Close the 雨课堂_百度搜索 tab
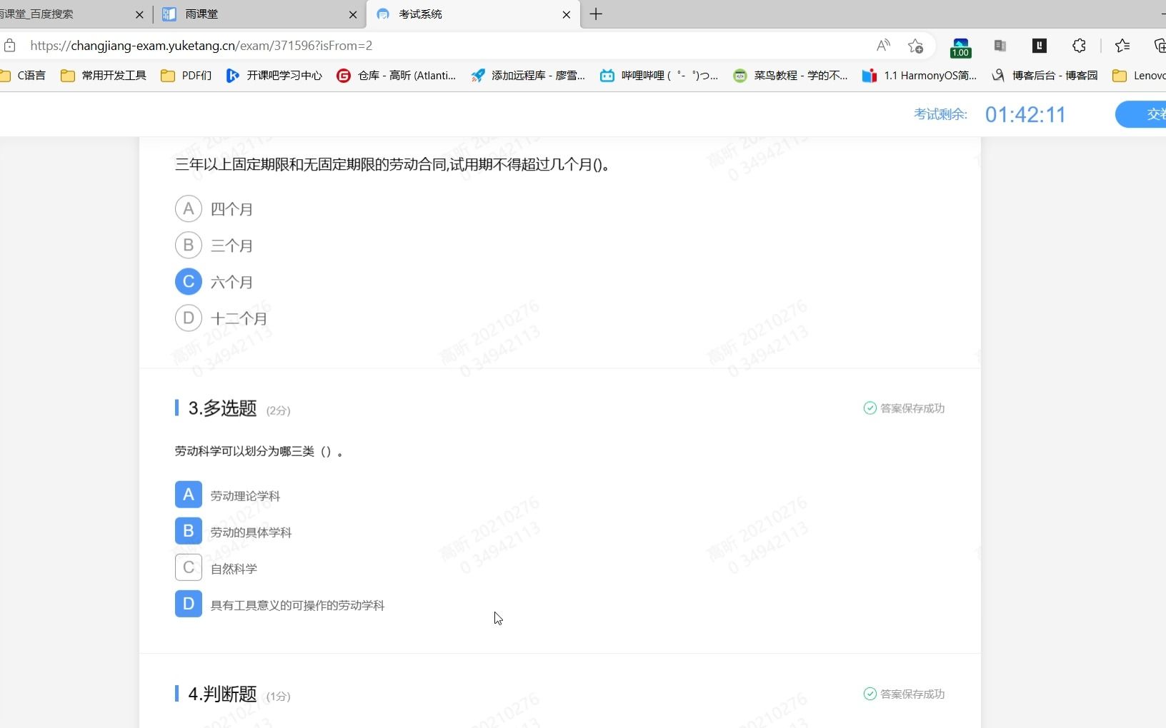The height and width of the screenshot is (728, 1166). (139, 14)
